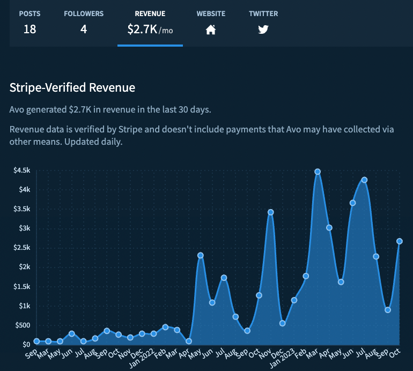
Task: Select the December 2022 data point
Action: [x=283, y=323]
